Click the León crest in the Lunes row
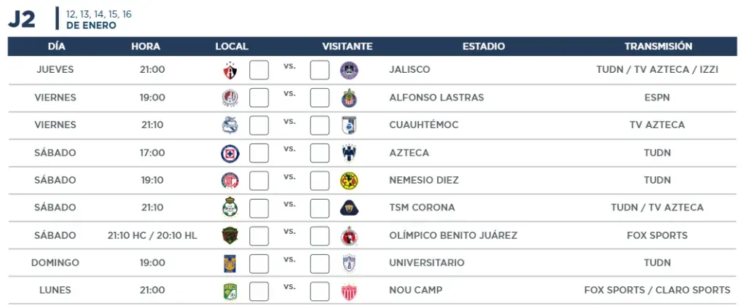 point(230,291)
